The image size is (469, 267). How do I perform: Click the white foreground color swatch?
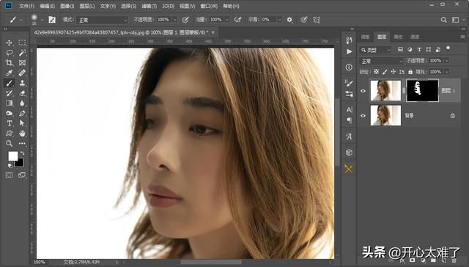pyautogui.click(x=13, y=156)
